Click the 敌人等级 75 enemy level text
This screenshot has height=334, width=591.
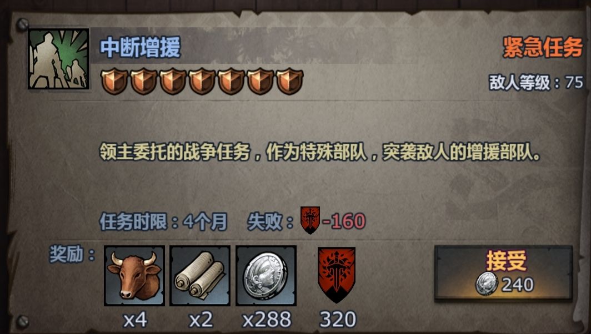[536, 83]
